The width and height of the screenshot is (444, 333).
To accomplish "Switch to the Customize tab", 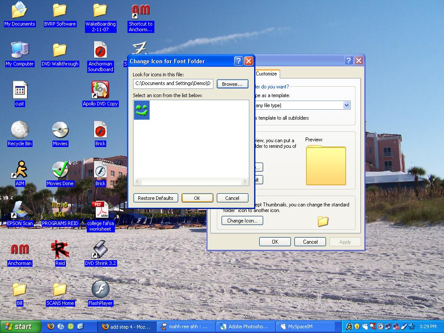I will point(266,74).
